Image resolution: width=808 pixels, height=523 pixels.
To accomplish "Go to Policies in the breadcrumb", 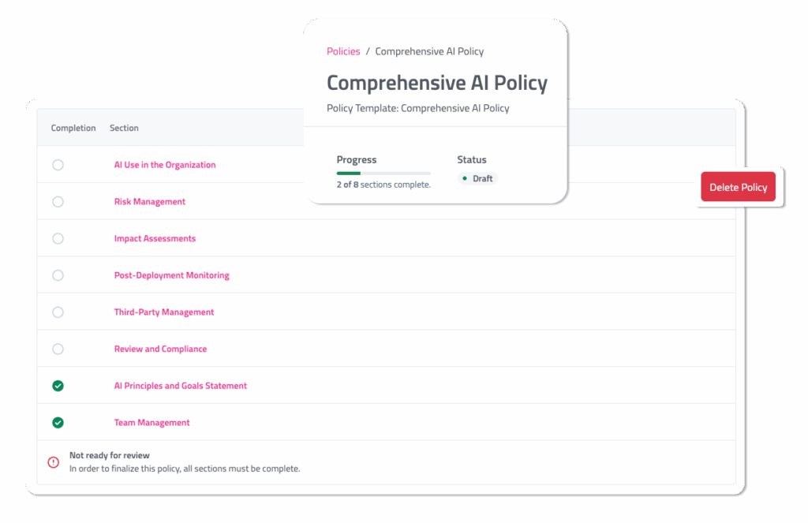I will [343, 51].
